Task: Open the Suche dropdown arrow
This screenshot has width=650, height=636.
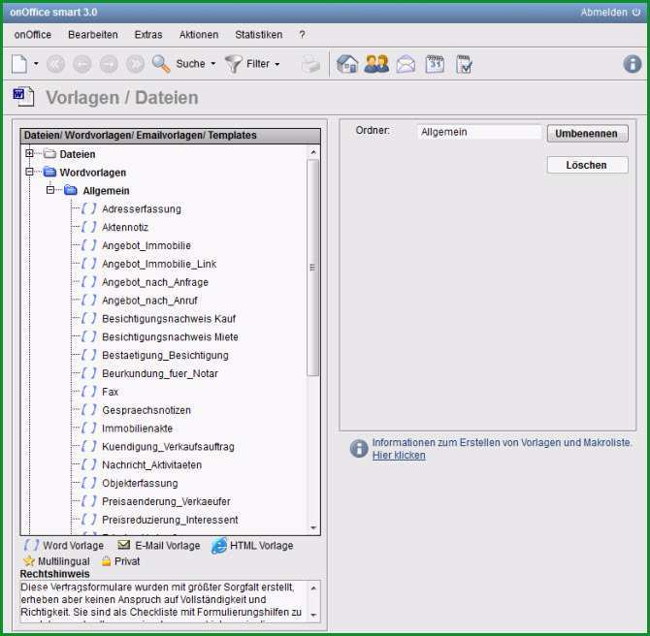Action: point(213,64)
